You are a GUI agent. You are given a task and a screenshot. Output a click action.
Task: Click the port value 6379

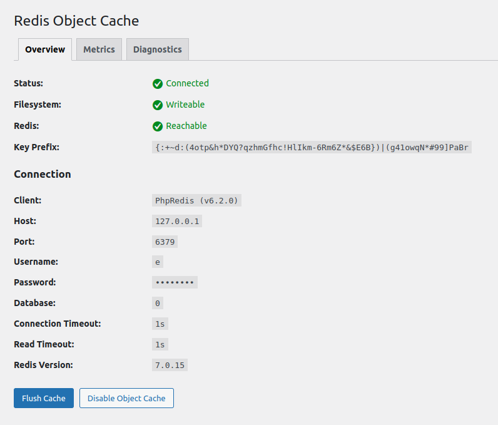pyautogui.click(x=165, y=242)
